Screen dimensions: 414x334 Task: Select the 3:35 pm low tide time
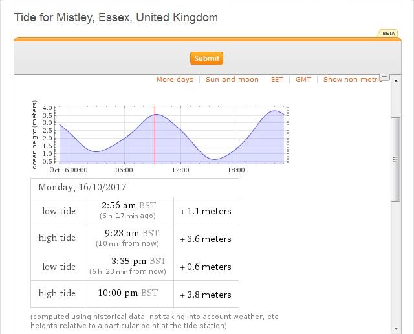pos(129,261)
